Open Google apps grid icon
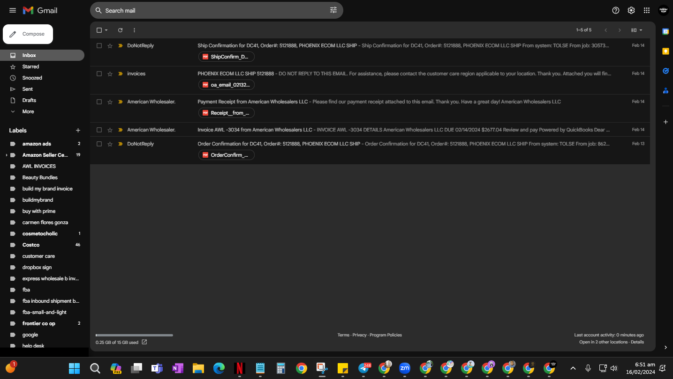673x379 pixels. 647,10
